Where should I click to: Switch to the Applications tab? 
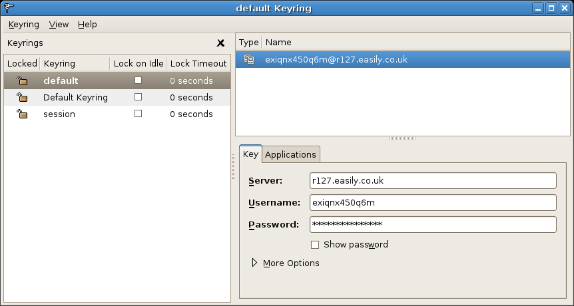point(290,154)
